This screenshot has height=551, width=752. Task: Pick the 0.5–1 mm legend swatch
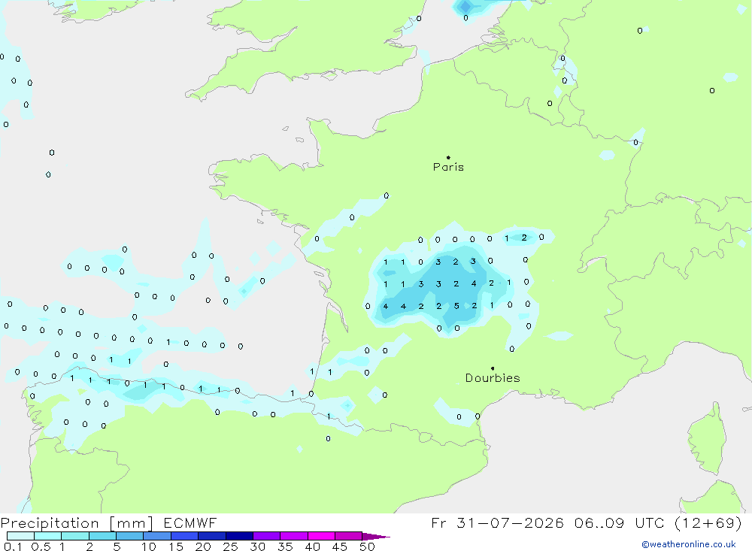coord(48,536)
